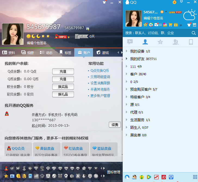Image resolution: width=198 pixels, height=182 pixels.
Task: Click the search magnifier icon
Action: [194, 33]
